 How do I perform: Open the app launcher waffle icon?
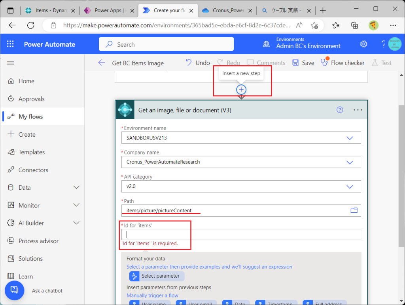tap(10, 44)
